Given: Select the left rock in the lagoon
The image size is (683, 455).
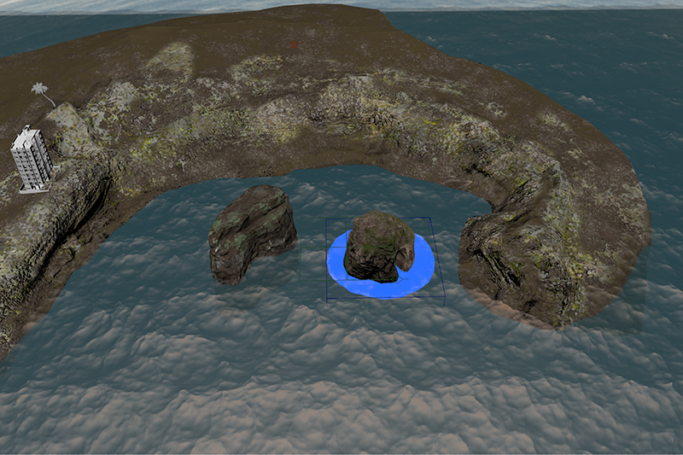Looking at the screenshot, I should (252, 229).
